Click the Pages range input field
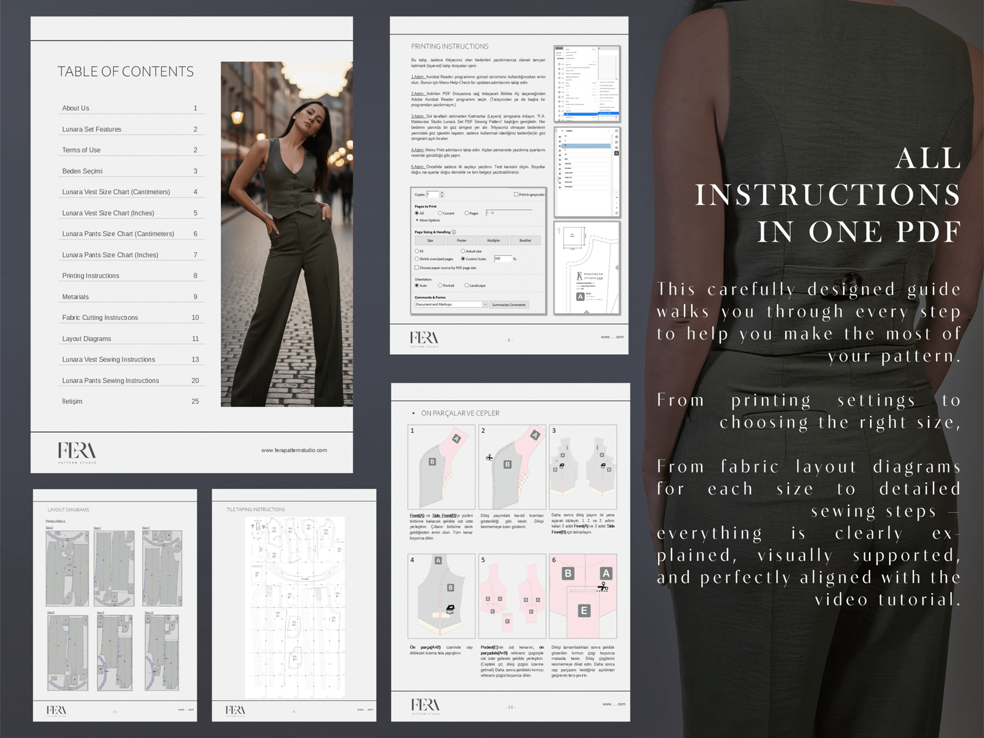Viewport: 984px width, 738px height. pos(510,213)
